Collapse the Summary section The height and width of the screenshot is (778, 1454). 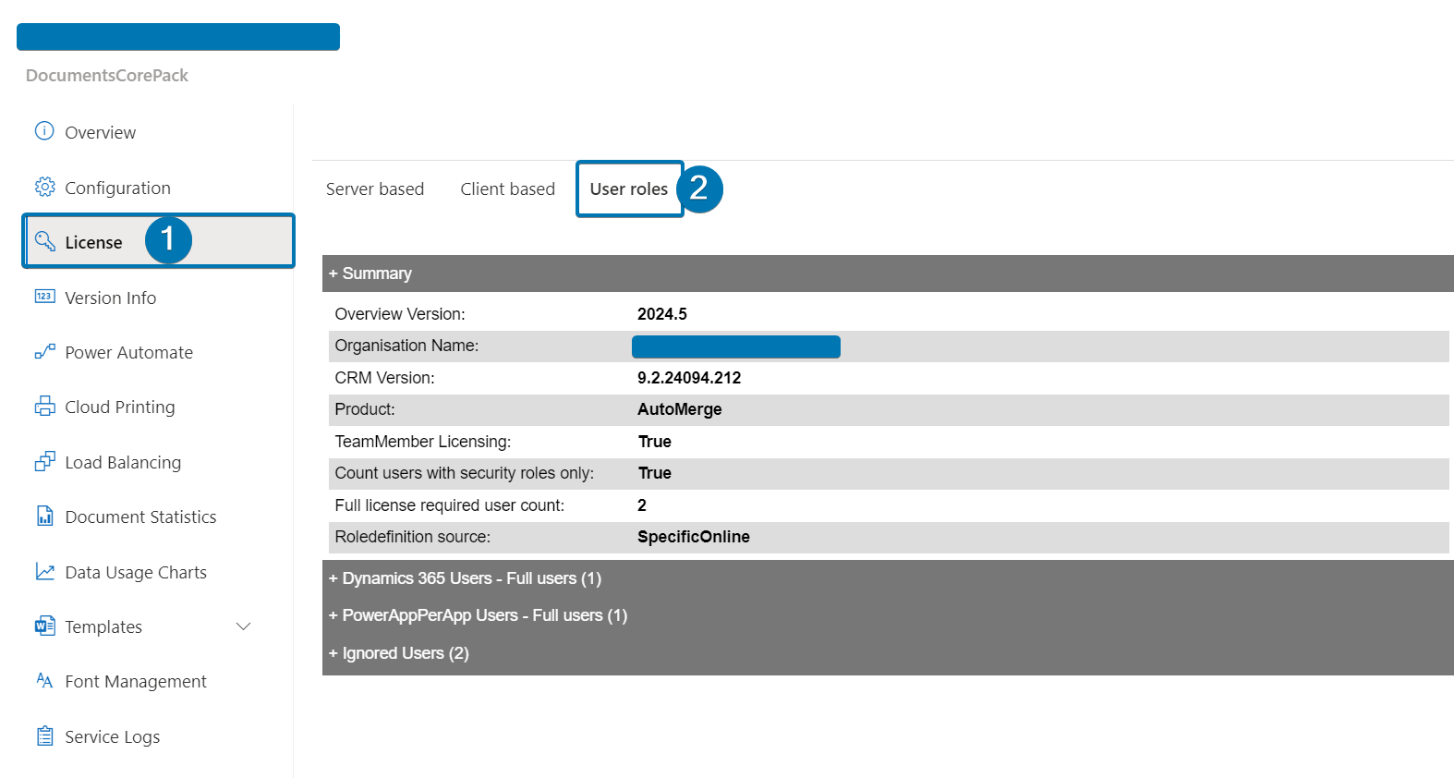click(x=370, y=274)
